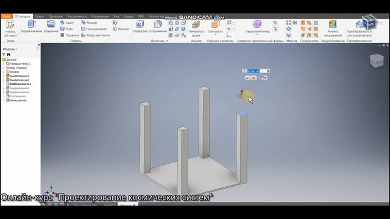The height and width of the screenshot is (219, 390).
Task: Select Конец детали marker in tree
Action: (x=16, y=100)
